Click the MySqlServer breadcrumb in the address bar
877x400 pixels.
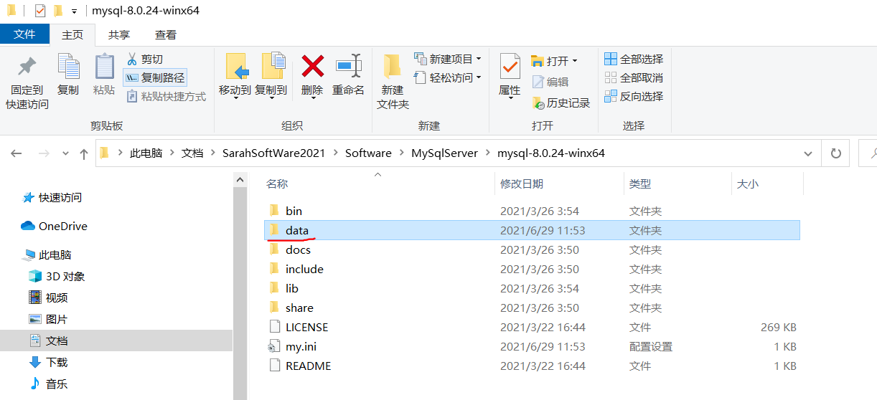point(444,153)
